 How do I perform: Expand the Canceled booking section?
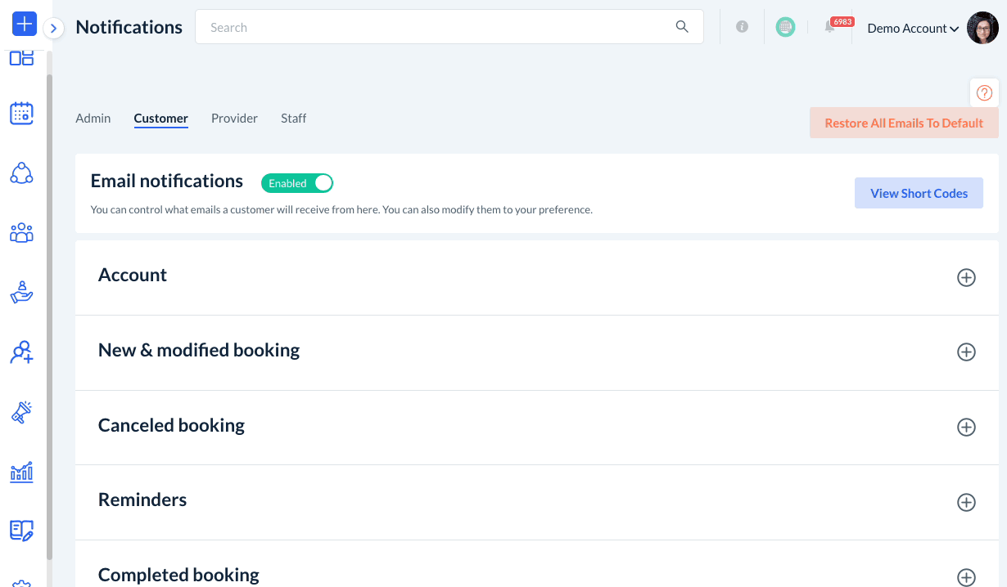pyautogui.click(x=966, y=428)
